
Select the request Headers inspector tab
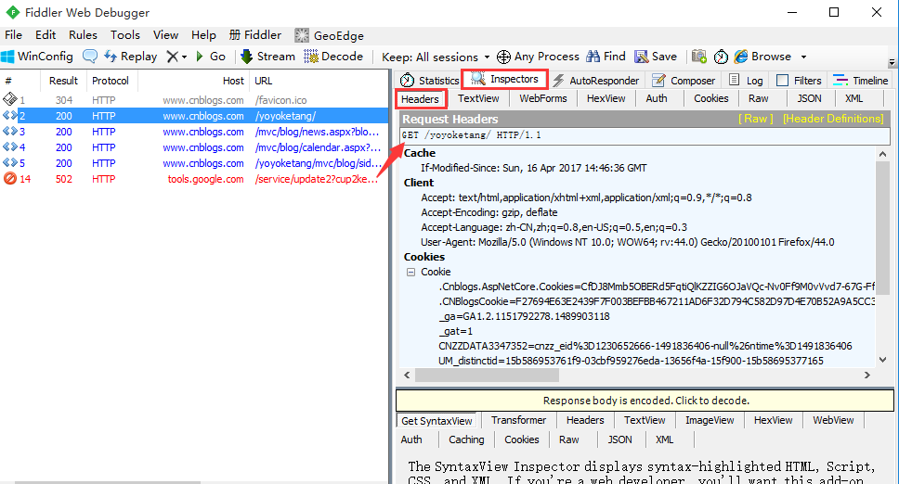(421, 99)
